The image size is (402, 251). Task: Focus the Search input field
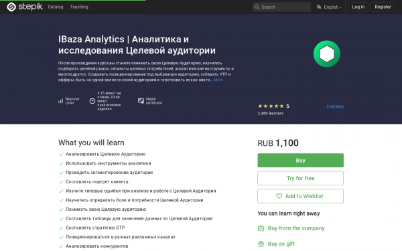pos(281,7)
